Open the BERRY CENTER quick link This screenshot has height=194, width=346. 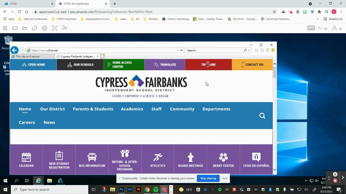tap(223, 160)
